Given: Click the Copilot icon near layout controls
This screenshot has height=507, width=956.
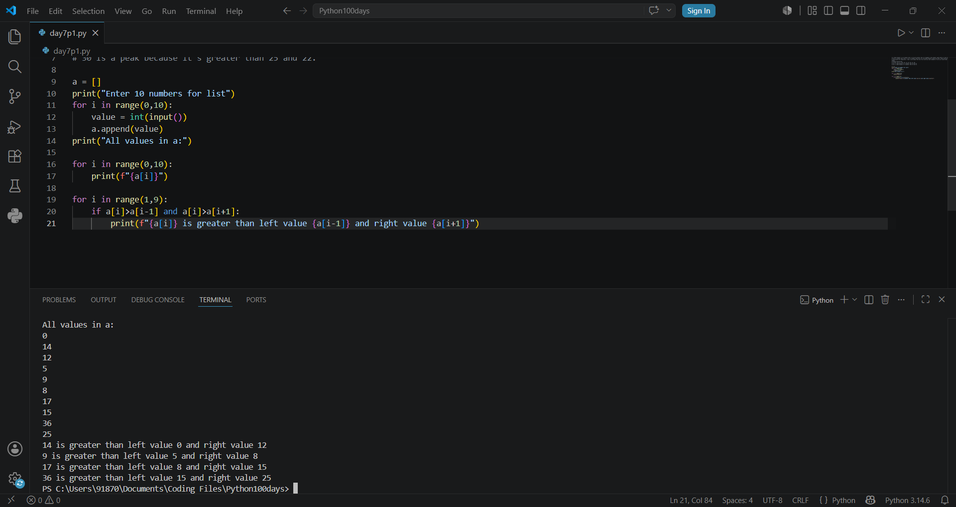Looking at the screenshot, I should [787, 10].
